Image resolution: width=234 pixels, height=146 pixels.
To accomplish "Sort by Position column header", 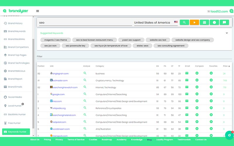I will pyautogui.click(x=41, y=66).
